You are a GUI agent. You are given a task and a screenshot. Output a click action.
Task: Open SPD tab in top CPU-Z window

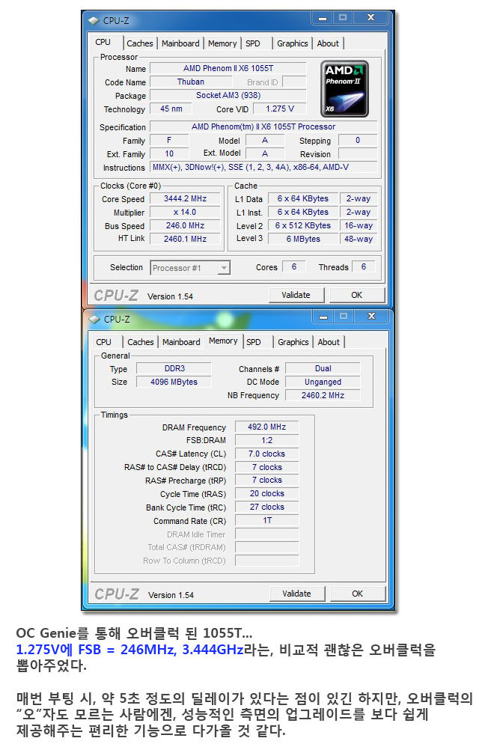253,43
